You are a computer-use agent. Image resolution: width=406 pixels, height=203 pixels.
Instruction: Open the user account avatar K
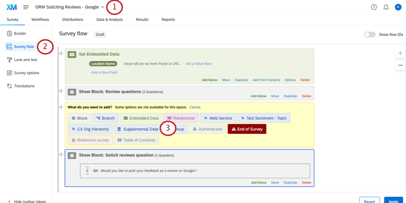point(398,7)
